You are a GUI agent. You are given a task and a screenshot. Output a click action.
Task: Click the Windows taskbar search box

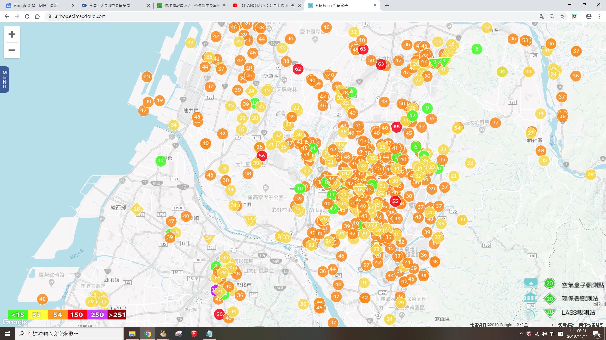[x=69, y=334]
